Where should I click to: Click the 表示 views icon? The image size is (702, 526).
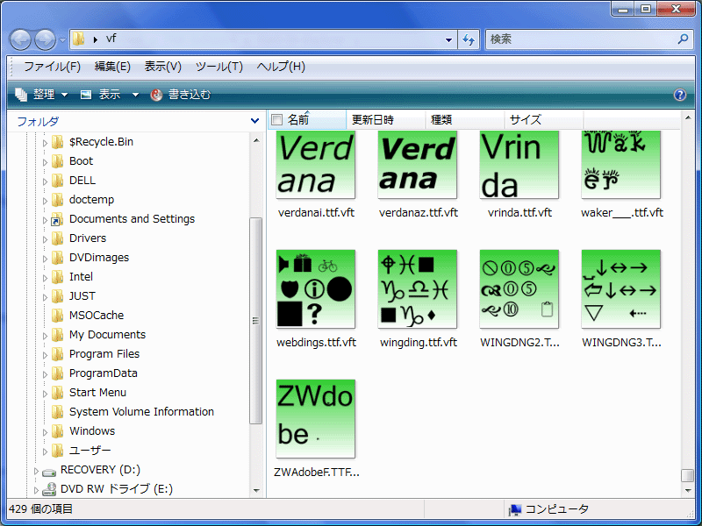point(85,95)
